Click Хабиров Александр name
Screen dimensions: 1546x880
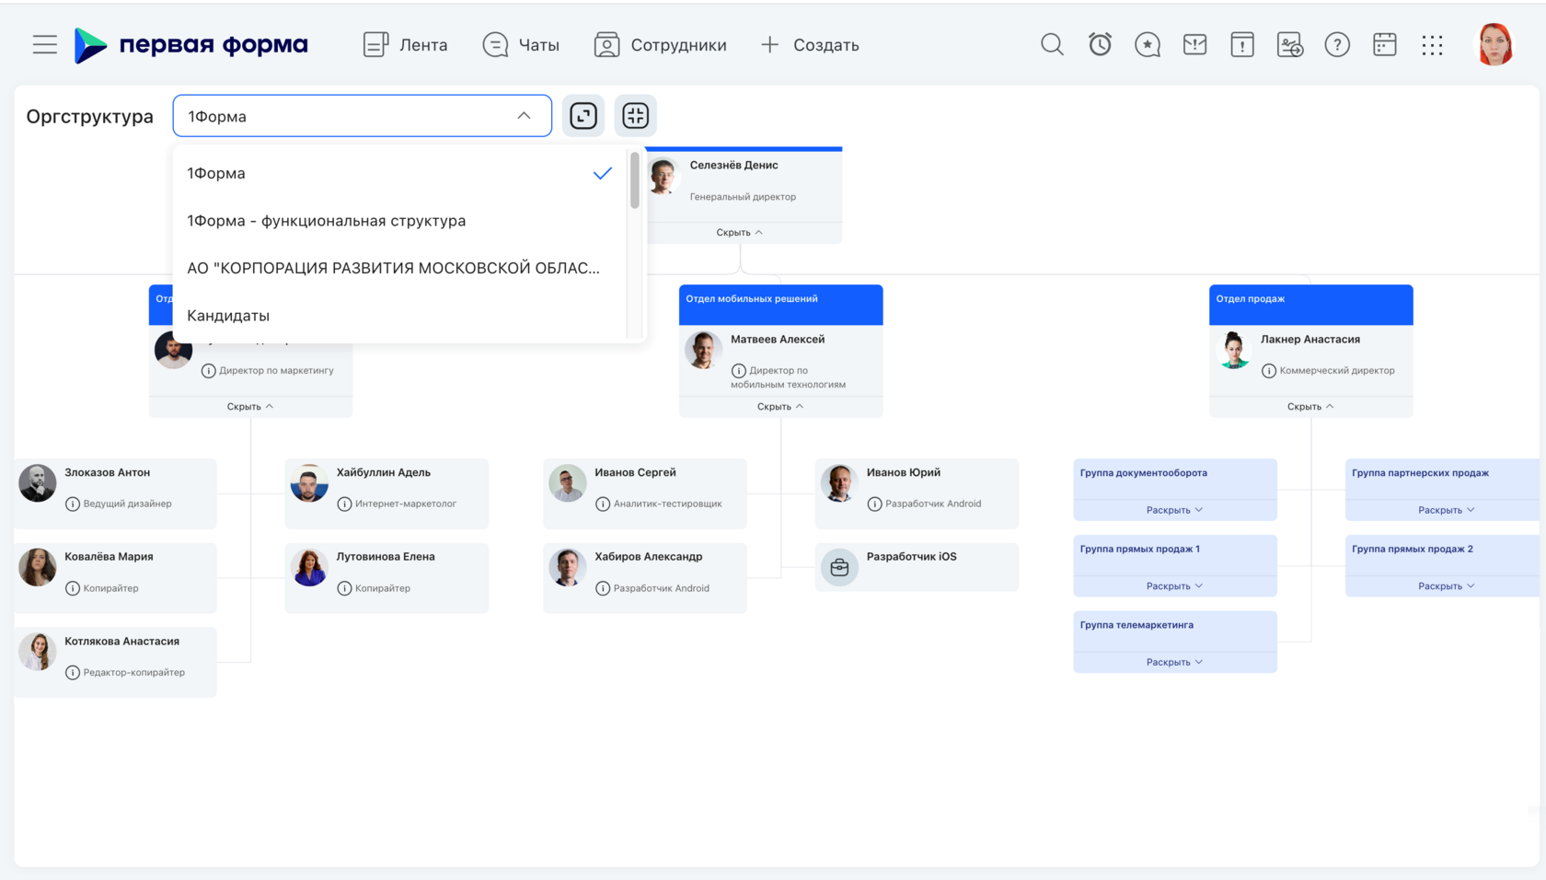pyautogui.click(x=648, y=557)
